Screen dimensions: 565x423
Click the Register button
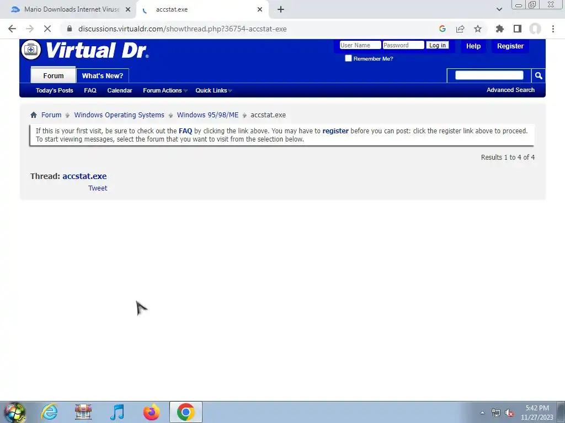coord(510,46)
